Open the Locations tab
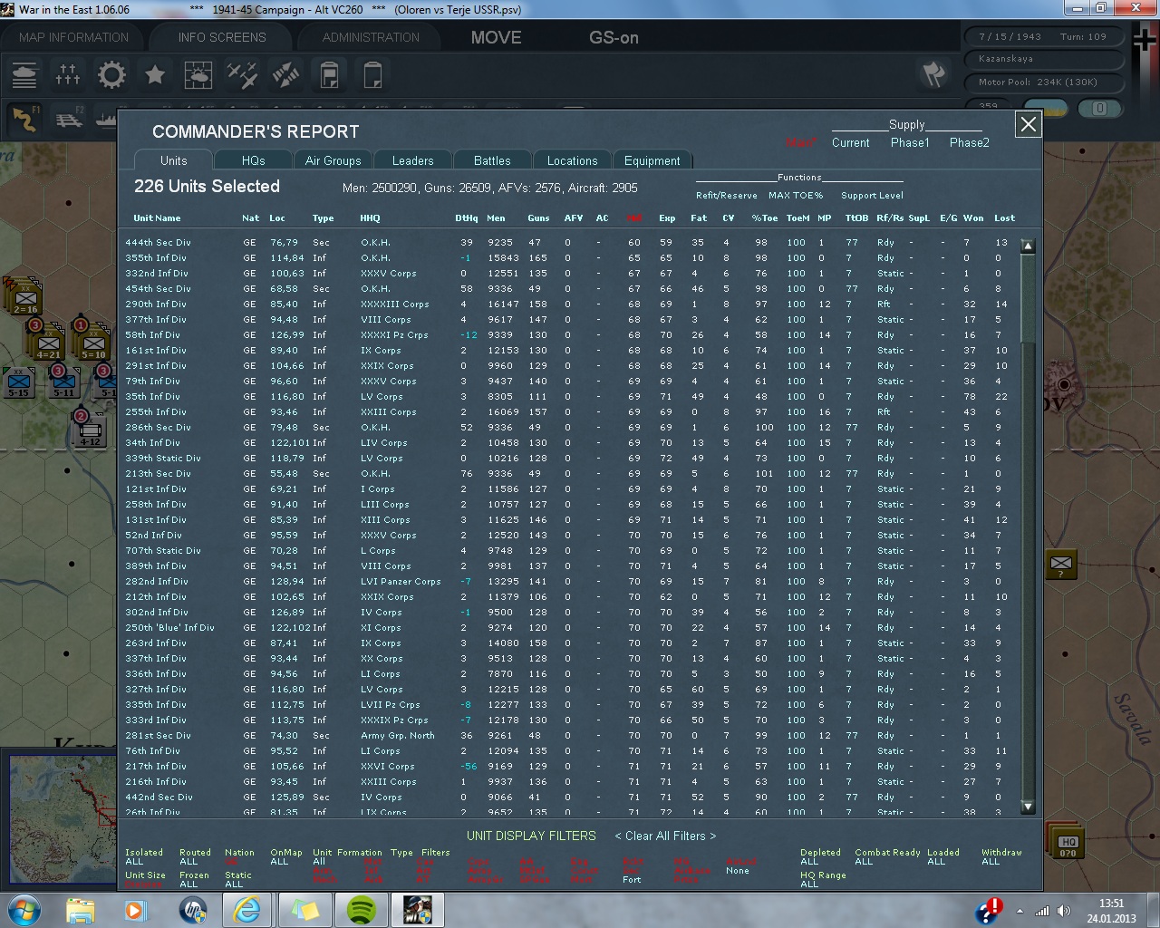 [x=572, y=160]
